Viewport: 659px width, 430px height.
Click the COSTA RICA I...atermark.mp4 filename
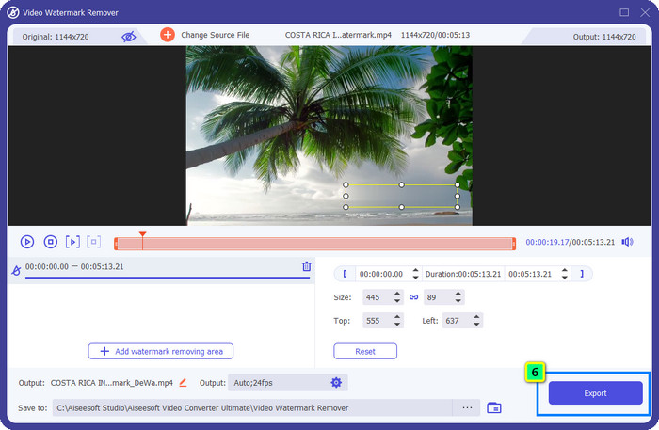(x=338, y=35)
